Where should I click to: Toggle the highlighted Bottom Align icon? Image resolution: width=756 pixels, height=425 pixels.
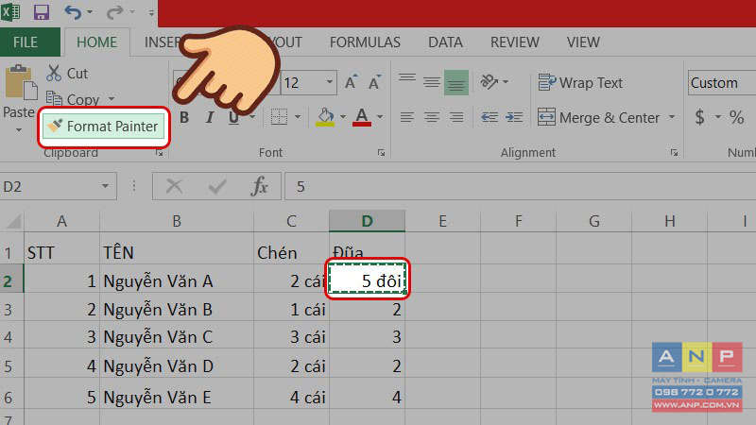(x=456, y=82)
